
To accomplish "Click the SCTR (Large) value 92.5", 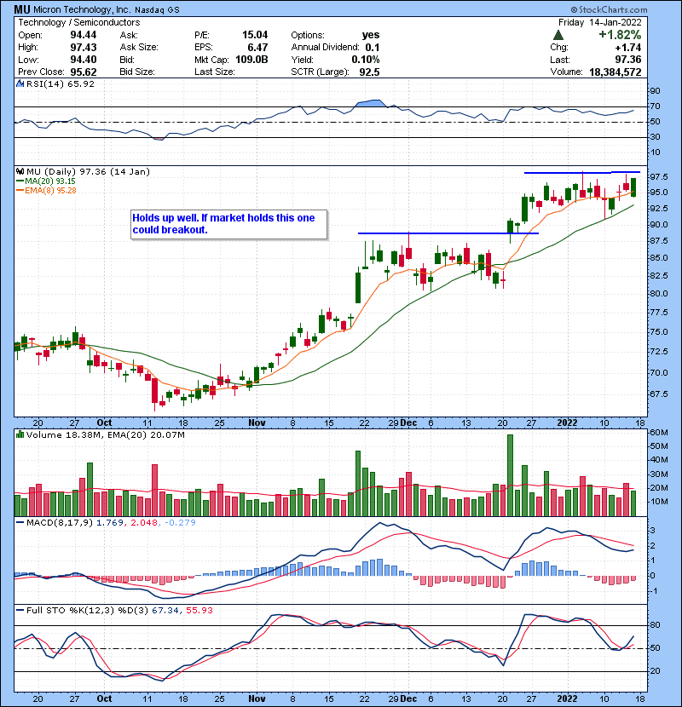I will coord(370,72).
